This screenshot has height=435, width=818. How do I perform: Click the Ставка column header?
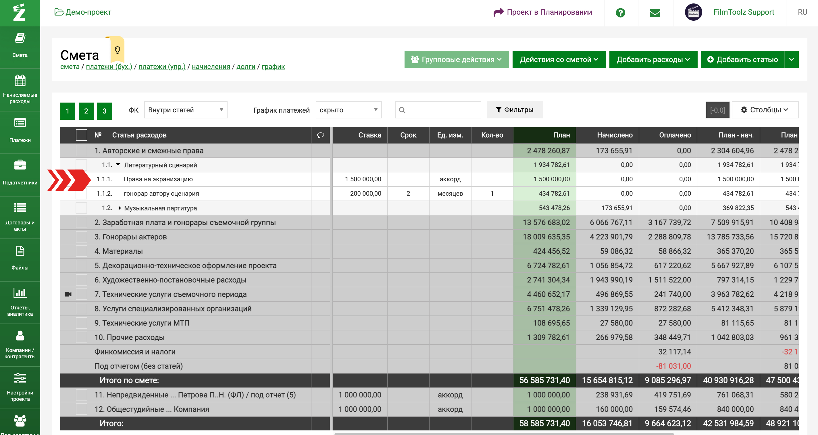click(360, 135)
